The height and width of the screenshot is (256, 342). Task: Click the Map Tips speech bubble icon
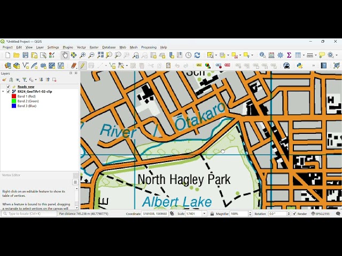click(322, 55)
